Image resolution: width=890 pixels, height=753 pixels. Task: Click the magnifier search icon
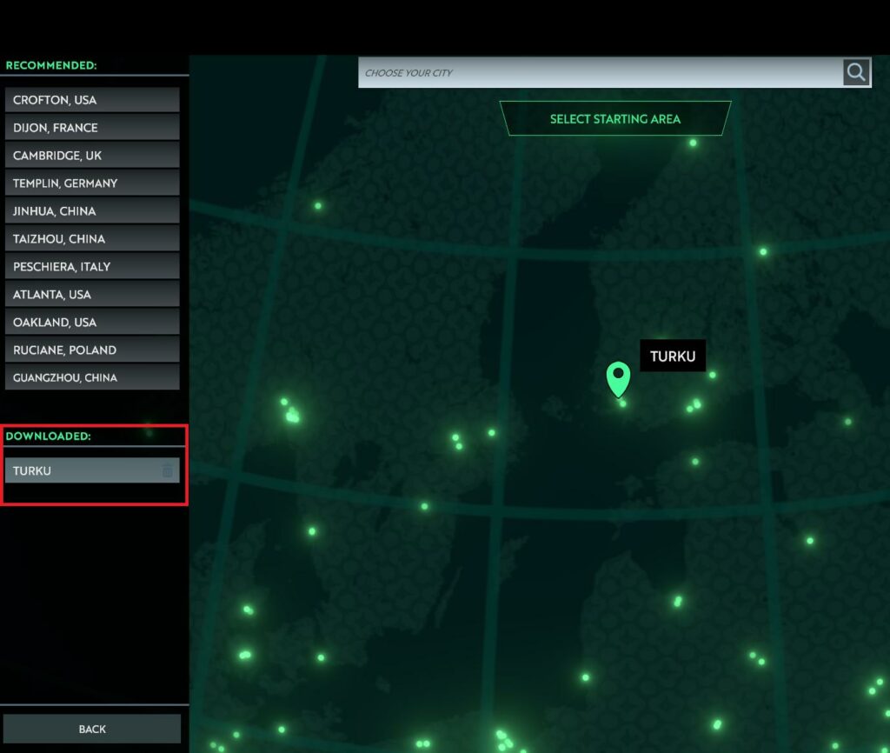click(856, 72)
